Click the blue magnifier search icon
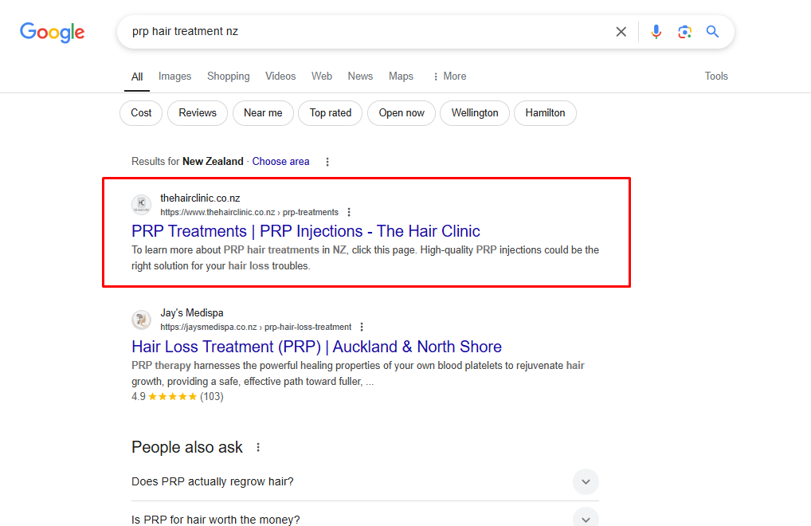The height and width of the screenshot is (526, 811). [x=713, y=32]
